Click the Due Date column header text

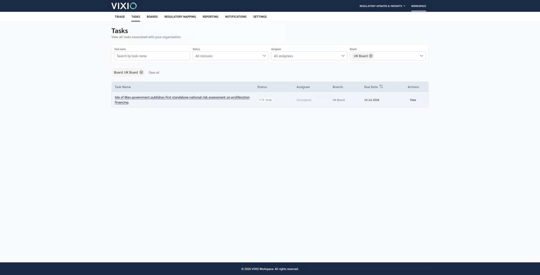pos(371,87)
